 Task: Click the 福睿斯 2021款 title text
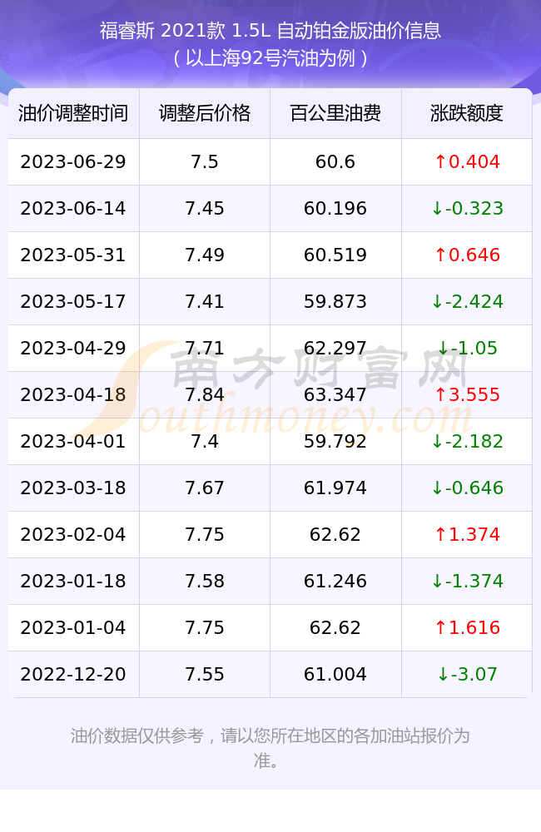click(x=162, y=31)
